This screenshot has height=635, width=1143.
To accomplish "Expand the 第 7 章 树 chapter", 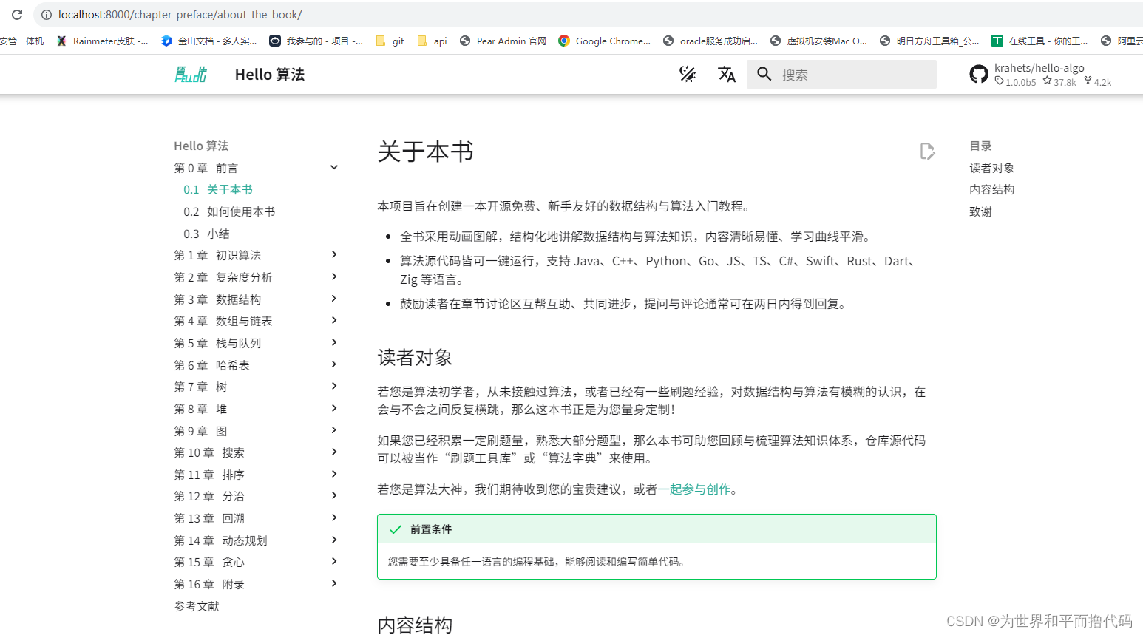I will tap(333, 386).
